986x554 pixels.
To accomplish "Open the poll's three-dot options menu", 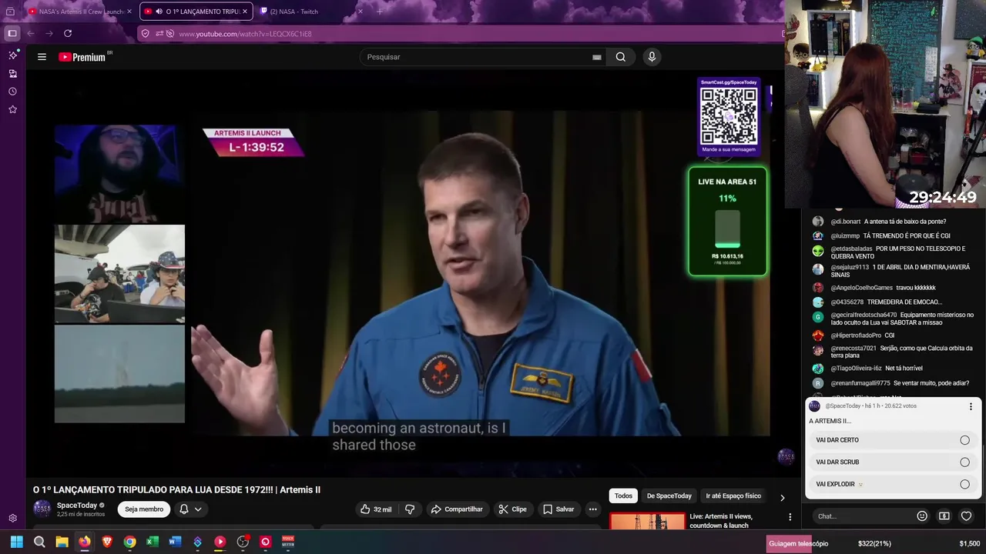I will tap(971, 406).
